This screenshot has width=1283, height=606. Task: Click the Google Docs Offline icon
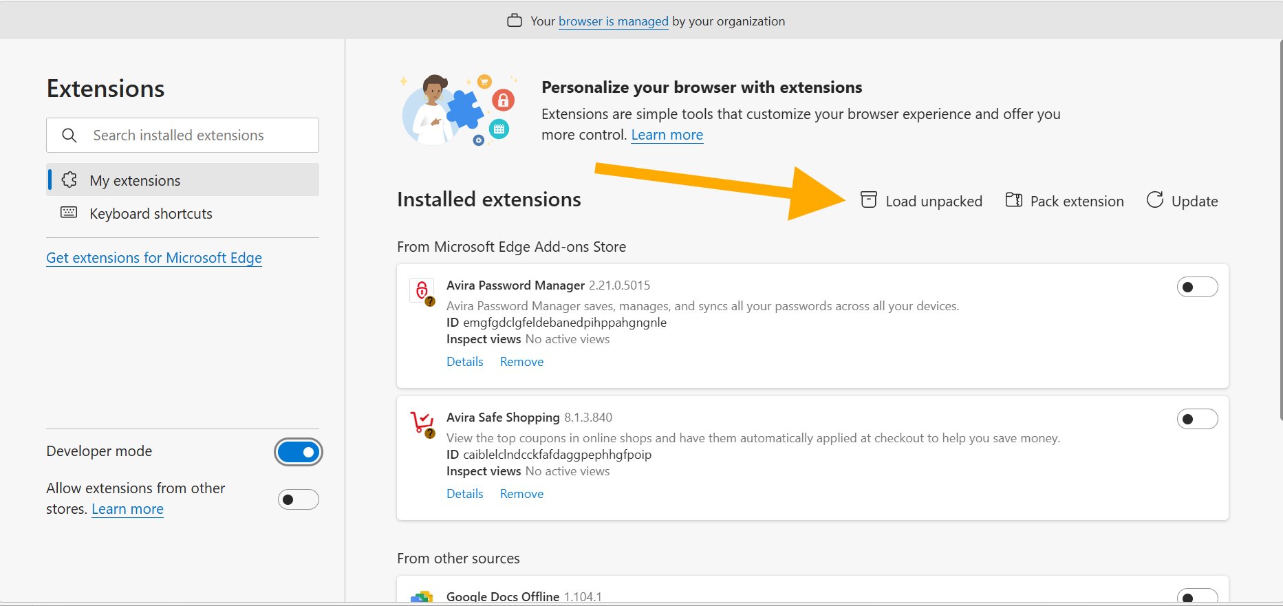(x=422, y=597)
